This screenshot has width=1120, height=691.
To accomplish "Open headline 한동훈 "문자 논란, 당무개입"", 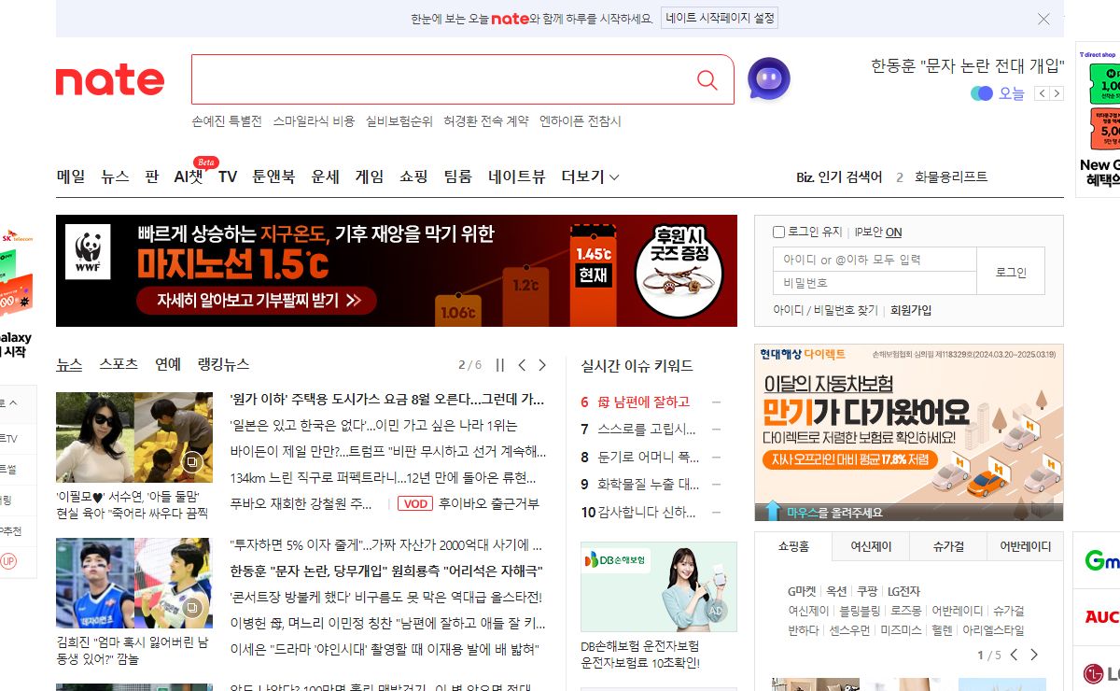I will click(x=387, y=571).
